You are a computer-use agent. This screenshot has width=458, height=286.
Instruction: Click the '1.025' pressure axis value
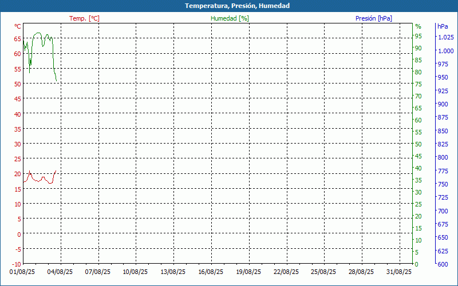click(x=445, y=37)
